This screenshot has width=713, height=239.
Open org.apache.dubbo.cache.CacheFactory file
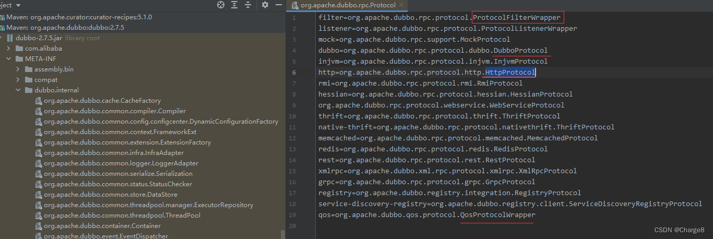pos(102,101)
